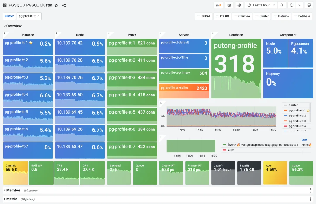Viewport: 316px width, 204px height.
Task: Open the dashboard search grid icon
Action: 5,5
